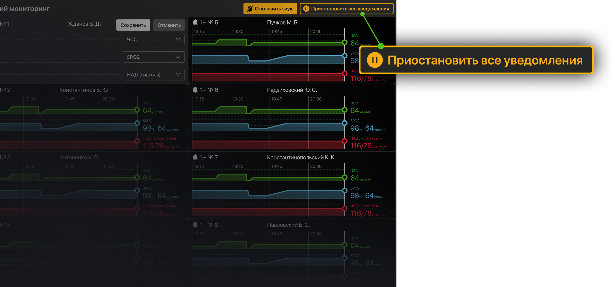Viewport: 615px width, 287px height.
Task: Open the ЧСС parameter dropdown
Action: tap(153, 39)
